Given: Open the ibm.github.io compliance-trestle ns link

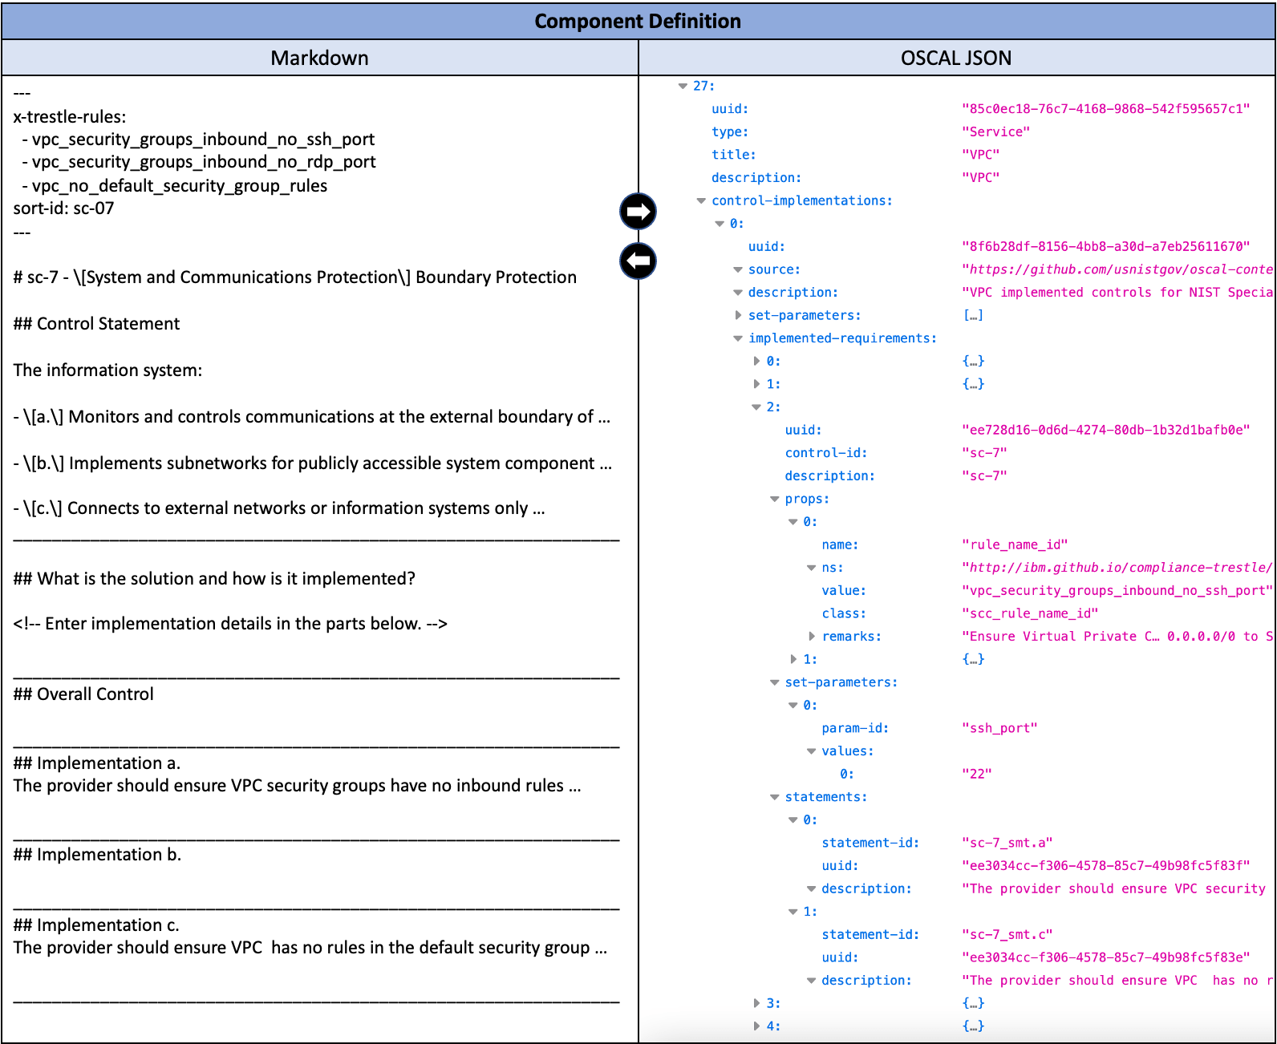Looking at the screenshot, I should pos(1117,568).
